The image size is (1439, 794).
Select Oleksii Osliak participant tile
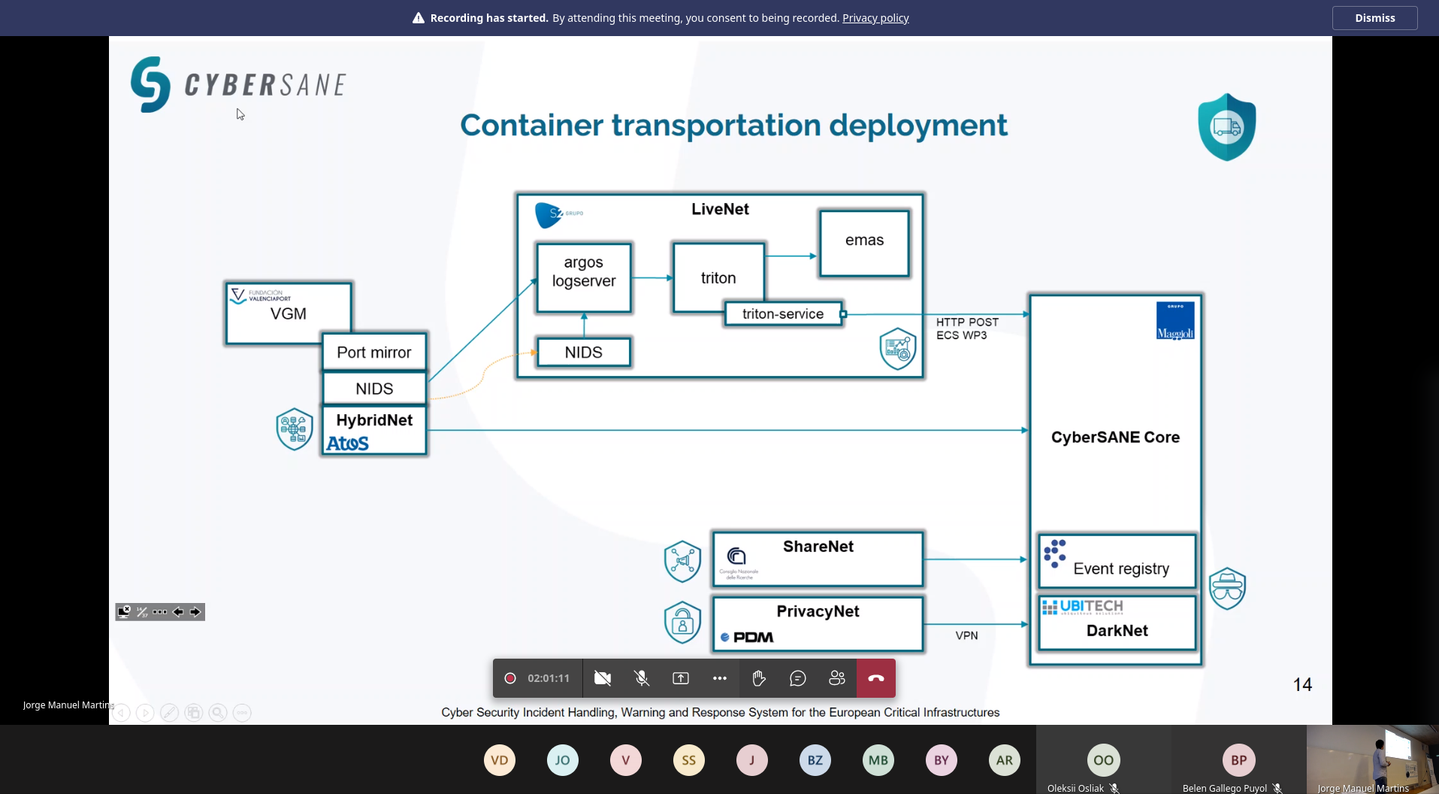coord(1103,759)
